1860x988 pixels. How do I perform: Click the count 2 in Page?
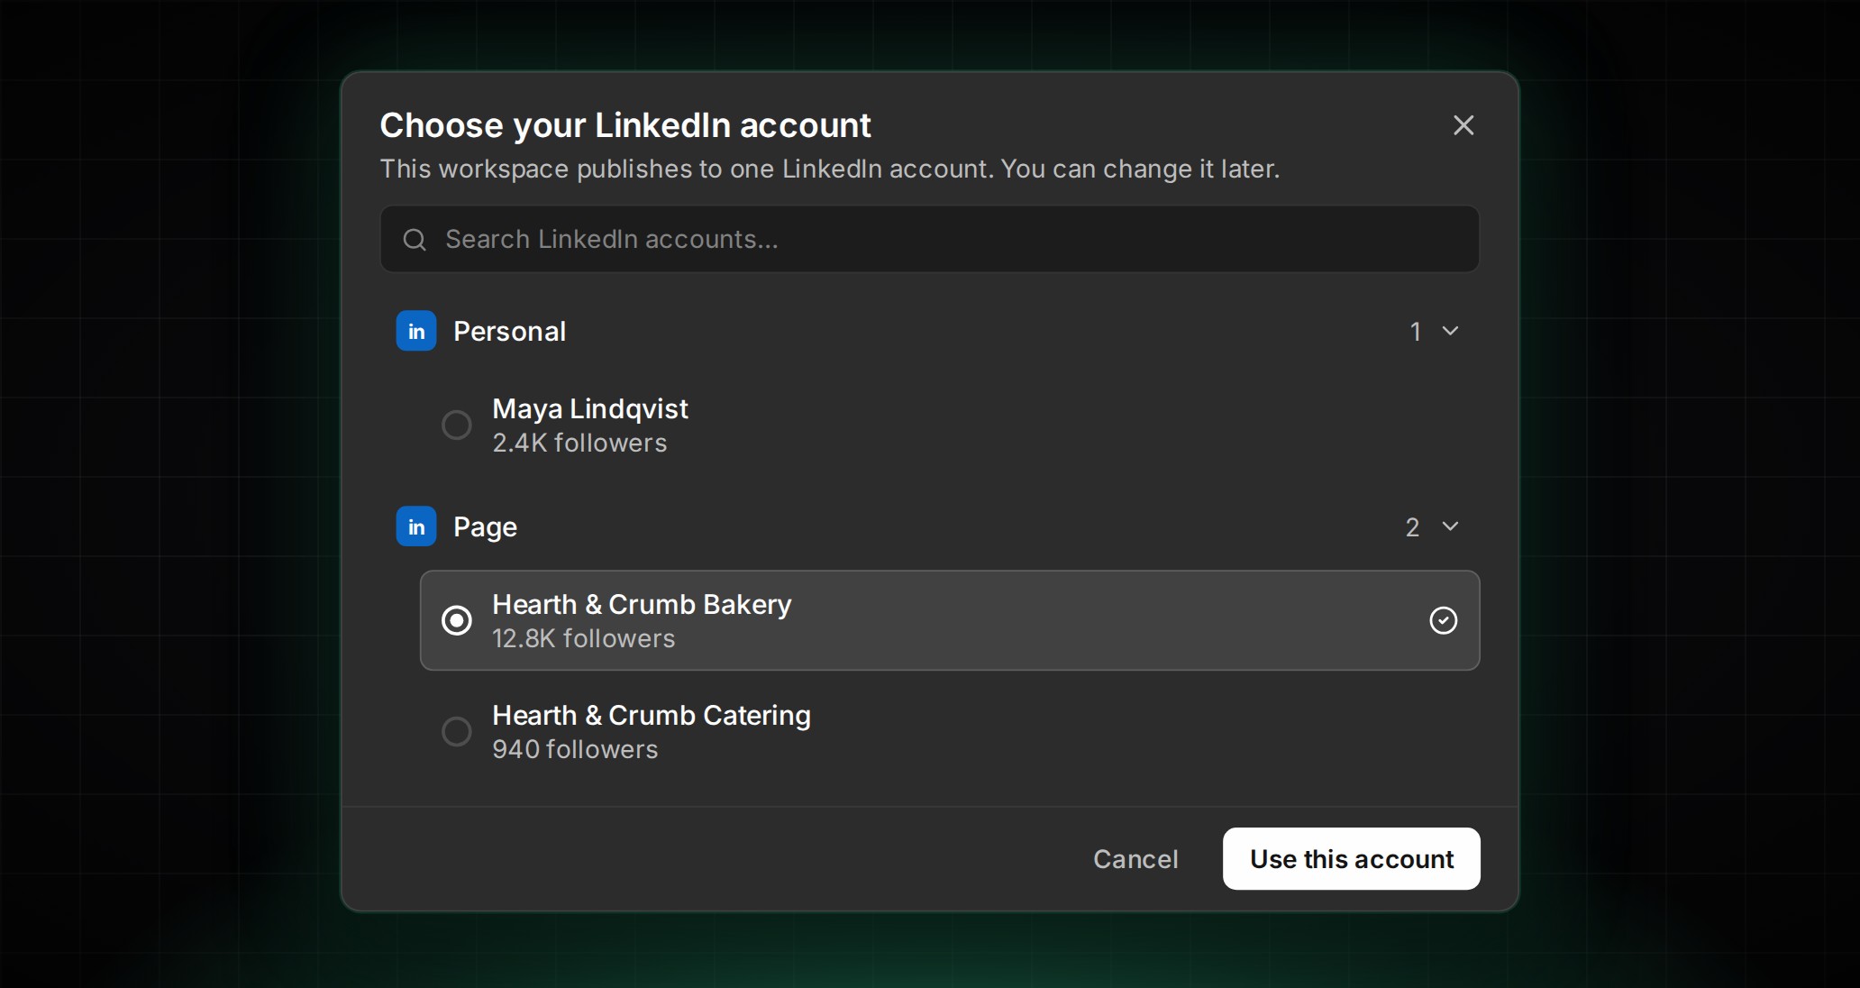click(1413, 527)
